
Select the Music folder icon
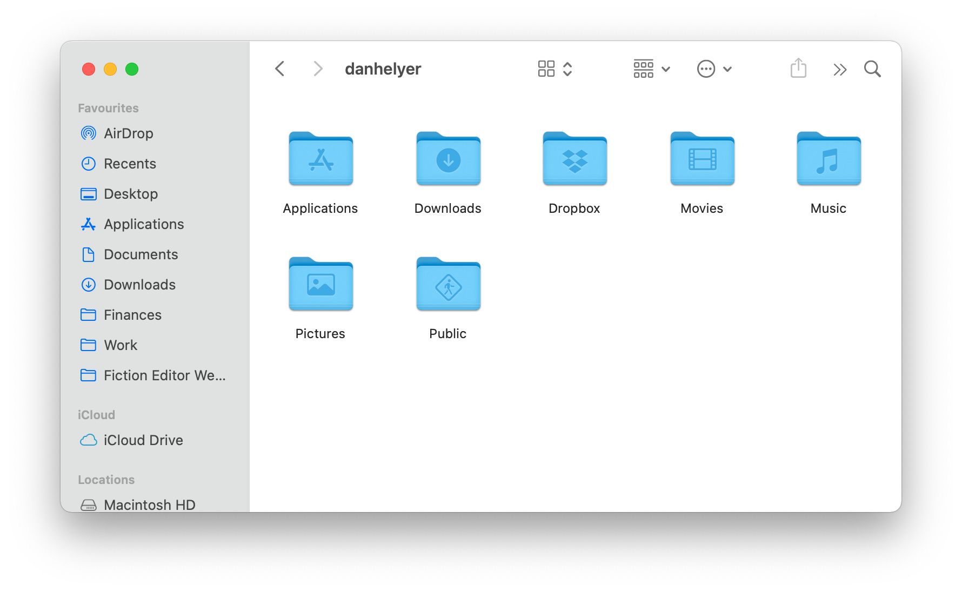828,159
